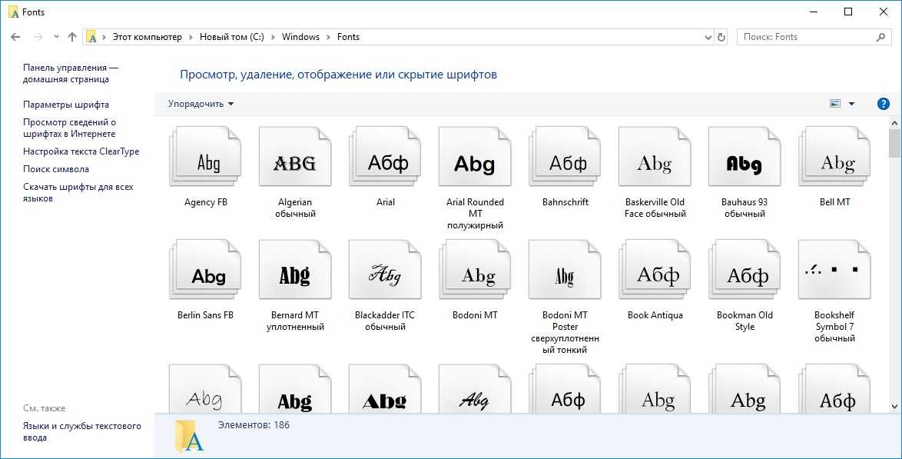
Task: Expand the chevron after Этот компьютер
Action: (191, 37)
